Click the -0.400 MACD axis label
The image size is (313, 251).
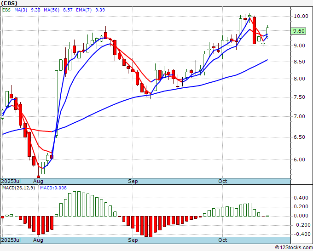pos(301,234)
